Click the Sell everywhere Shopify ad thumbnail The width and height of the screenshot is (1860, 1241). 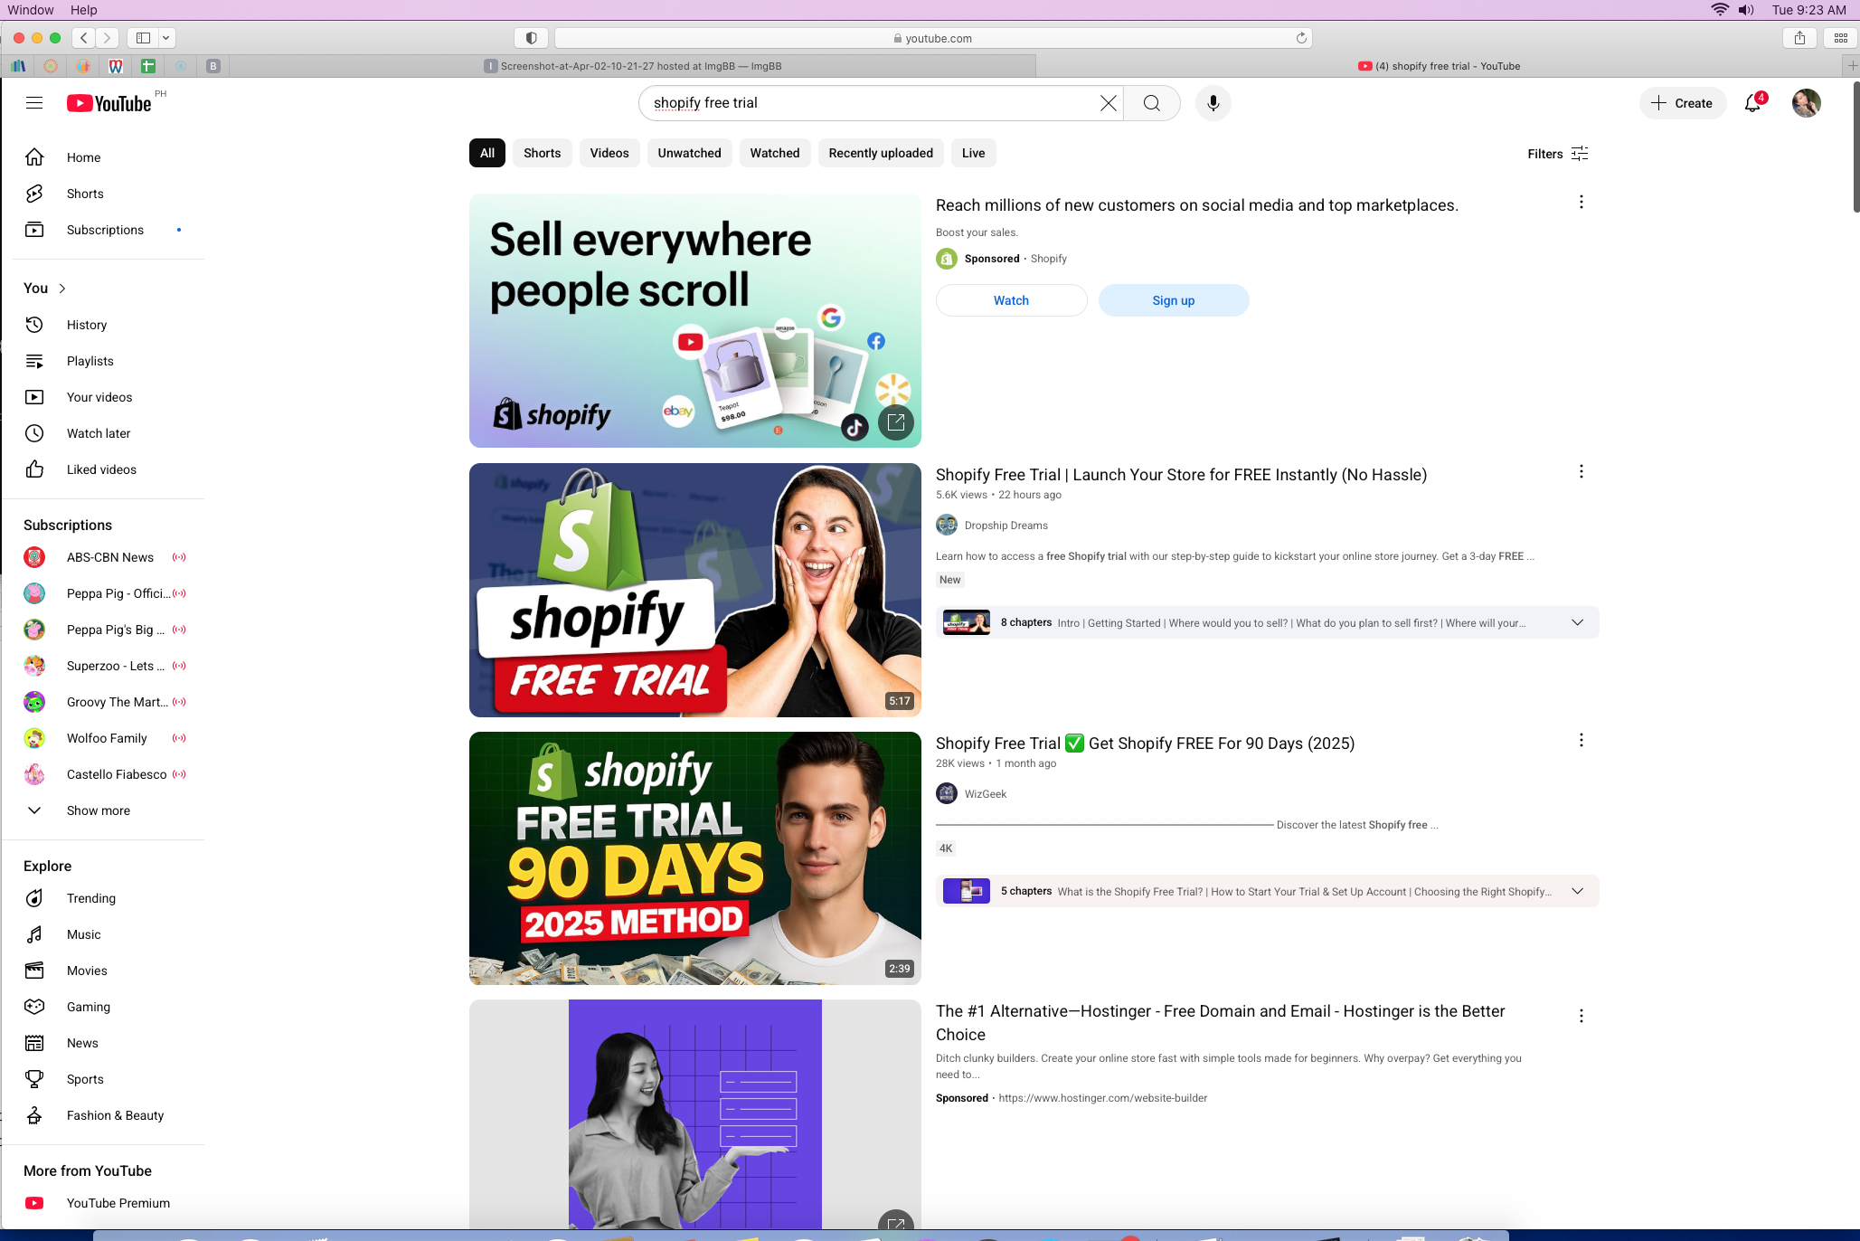tap(695, 321)
